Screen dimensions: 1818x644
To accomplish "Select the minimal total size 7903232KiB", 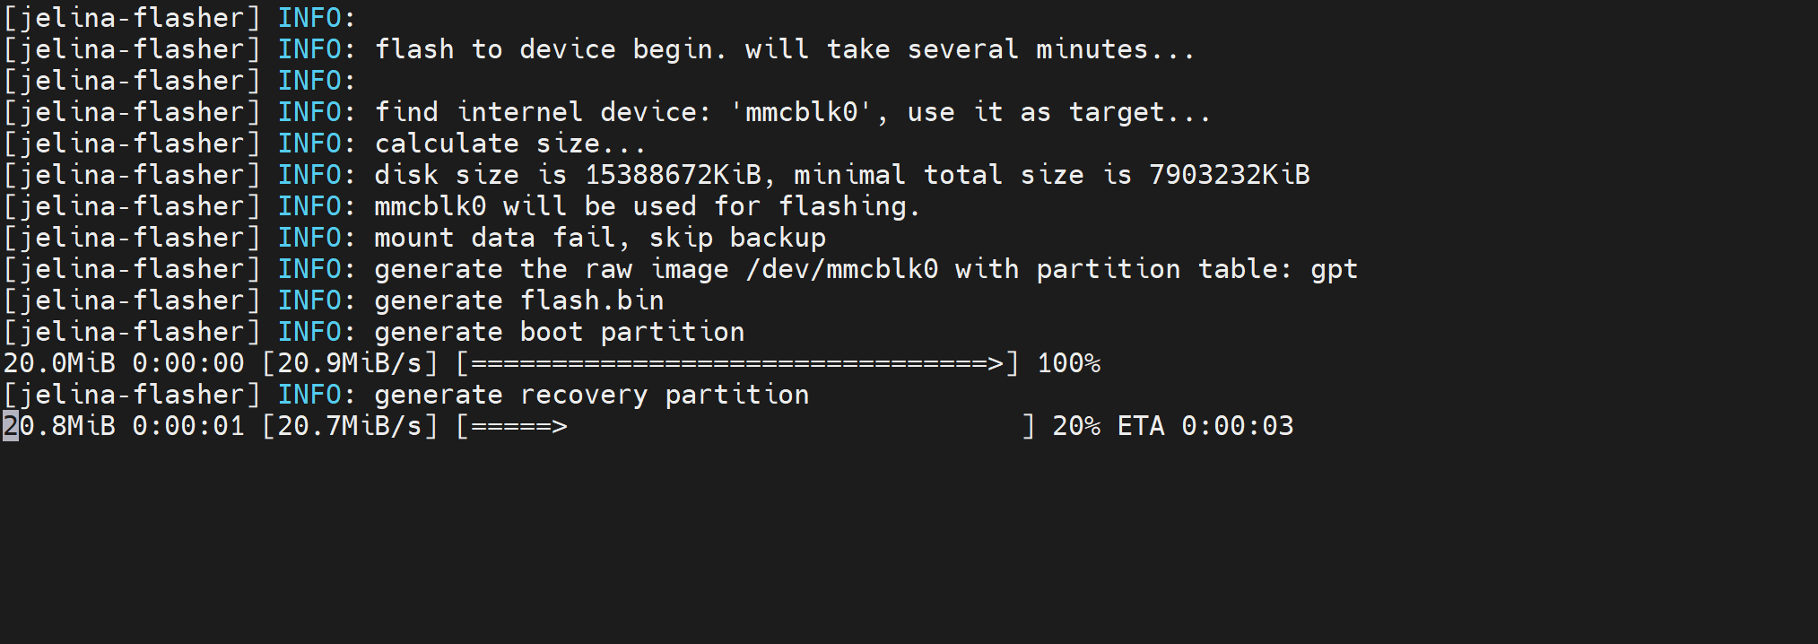I will pyautogui.click(x=1229, y=175).
